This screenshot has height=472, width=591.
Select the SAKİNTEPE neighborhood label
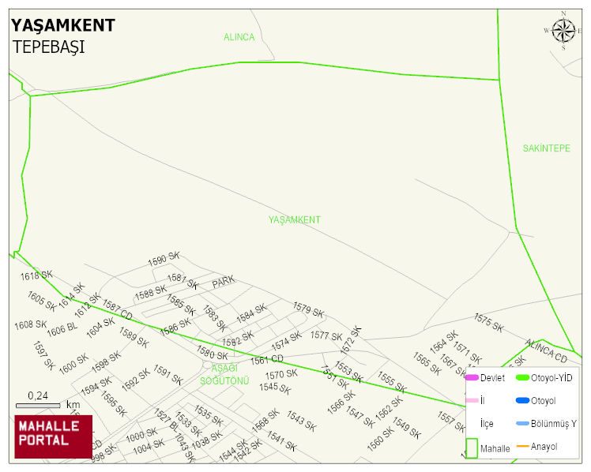click(546, 148)
